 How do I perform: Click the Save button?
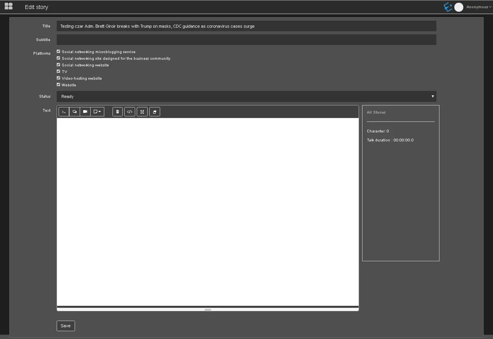(66, 326)
